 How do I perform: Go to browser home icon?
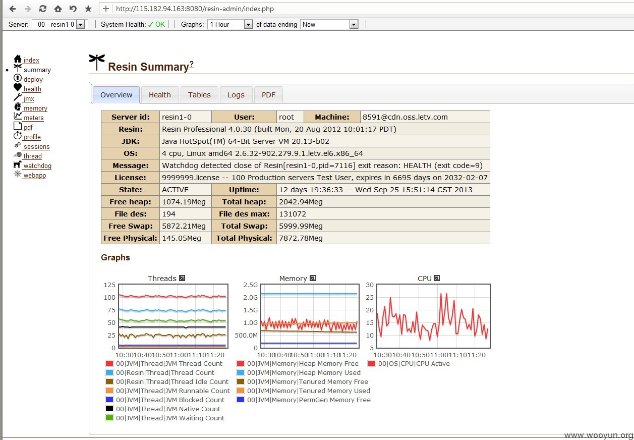click(58, 9)
